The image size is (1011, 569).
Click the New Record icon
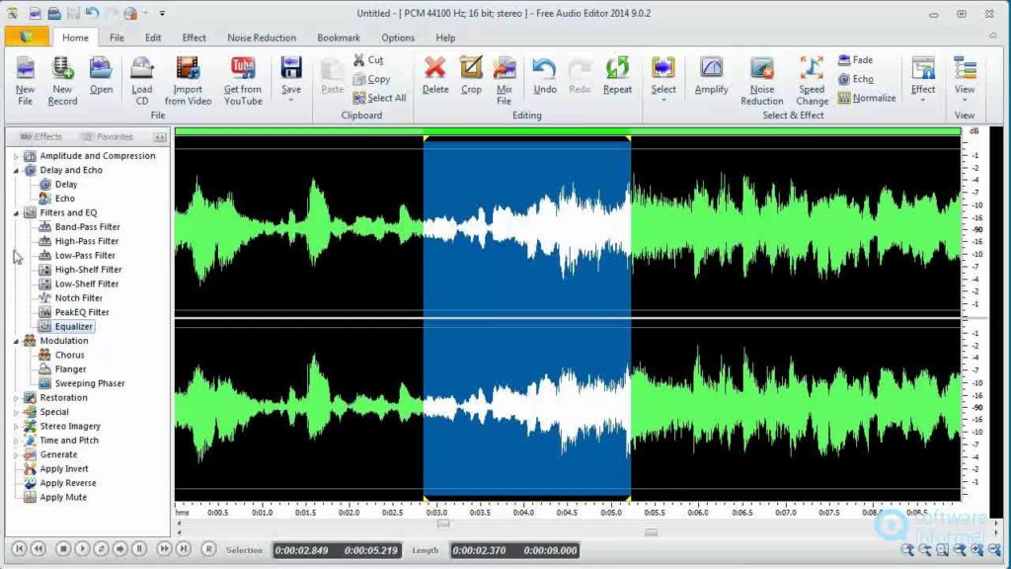tap(62, 69)
